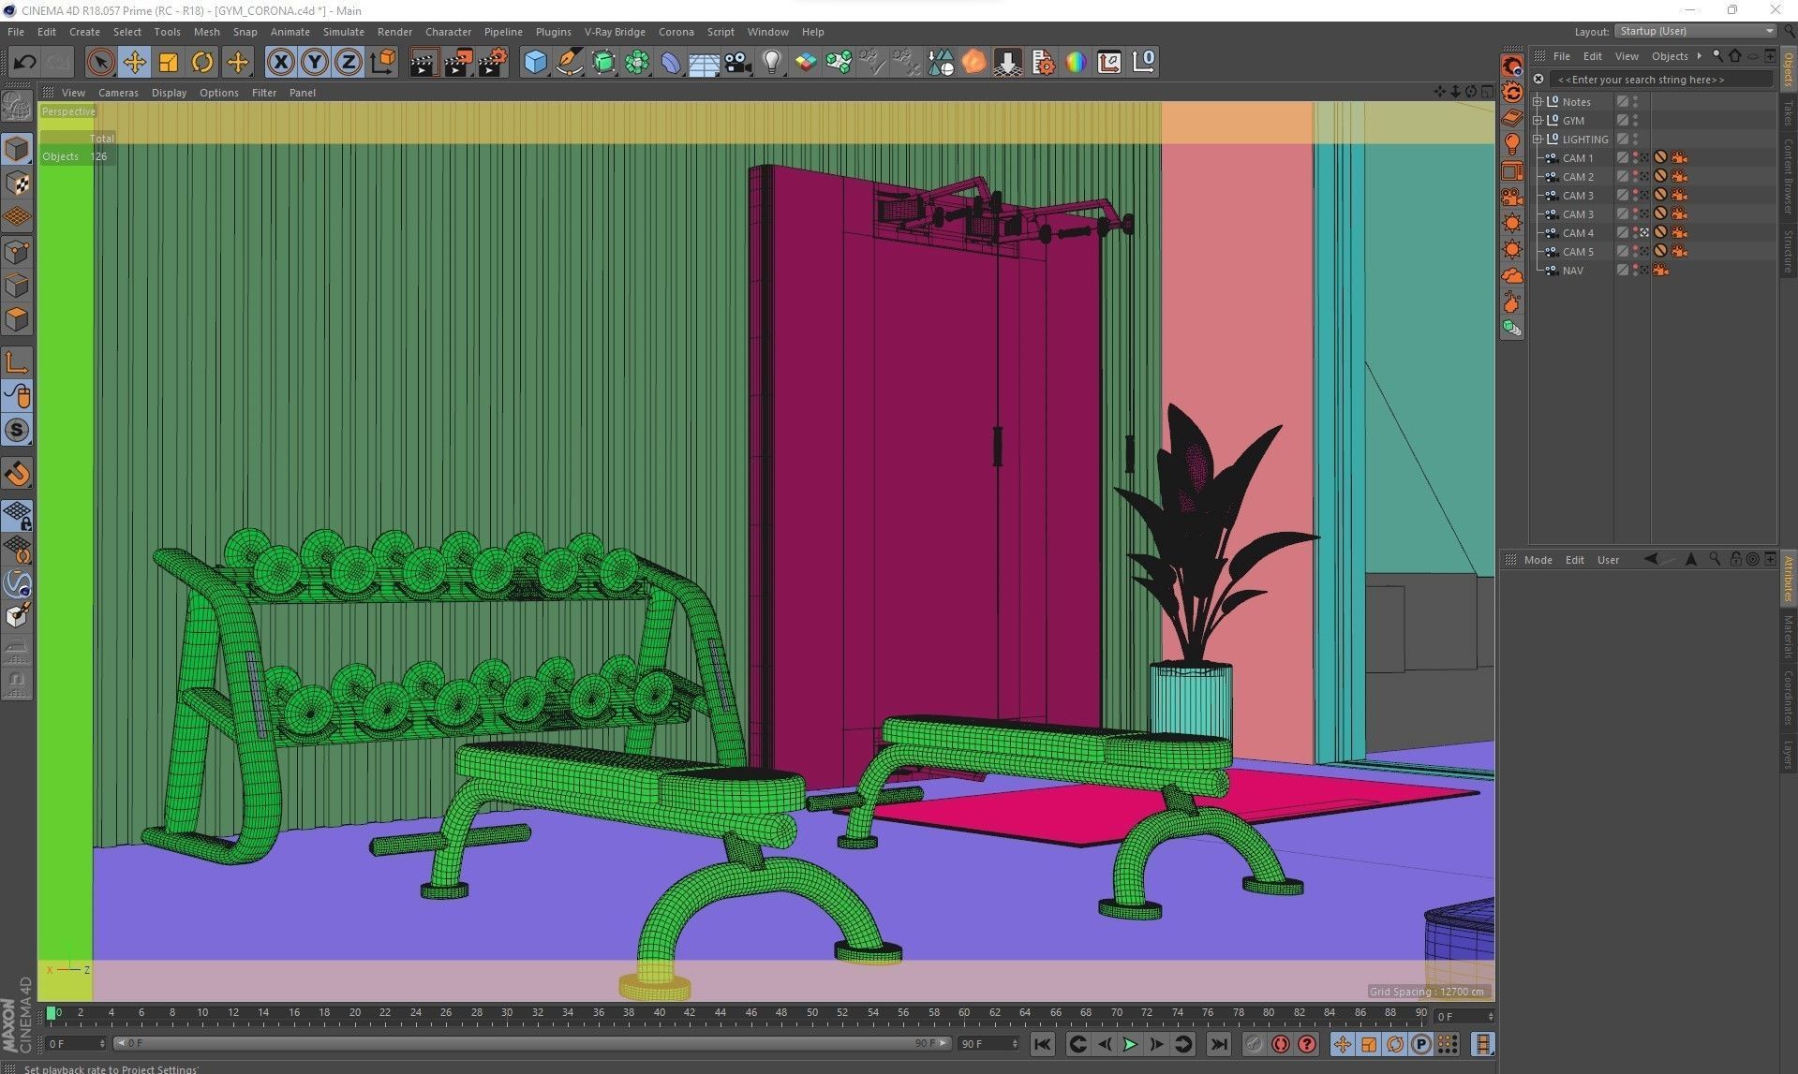Viewport: 1798px width, 1074px height.
Task: Click the start frame 0 F stepper arrows
Action: [x=102, y=1043]
